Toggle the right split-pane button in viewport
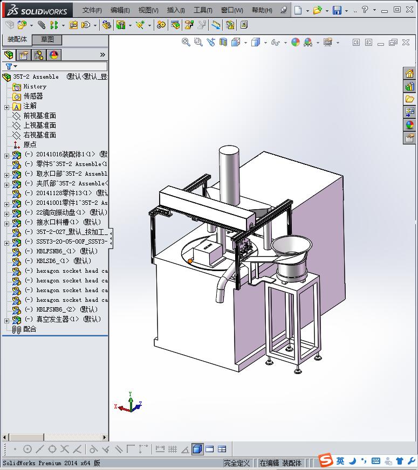The width and height of the screenshot is (418, 470). coord(368,42)
